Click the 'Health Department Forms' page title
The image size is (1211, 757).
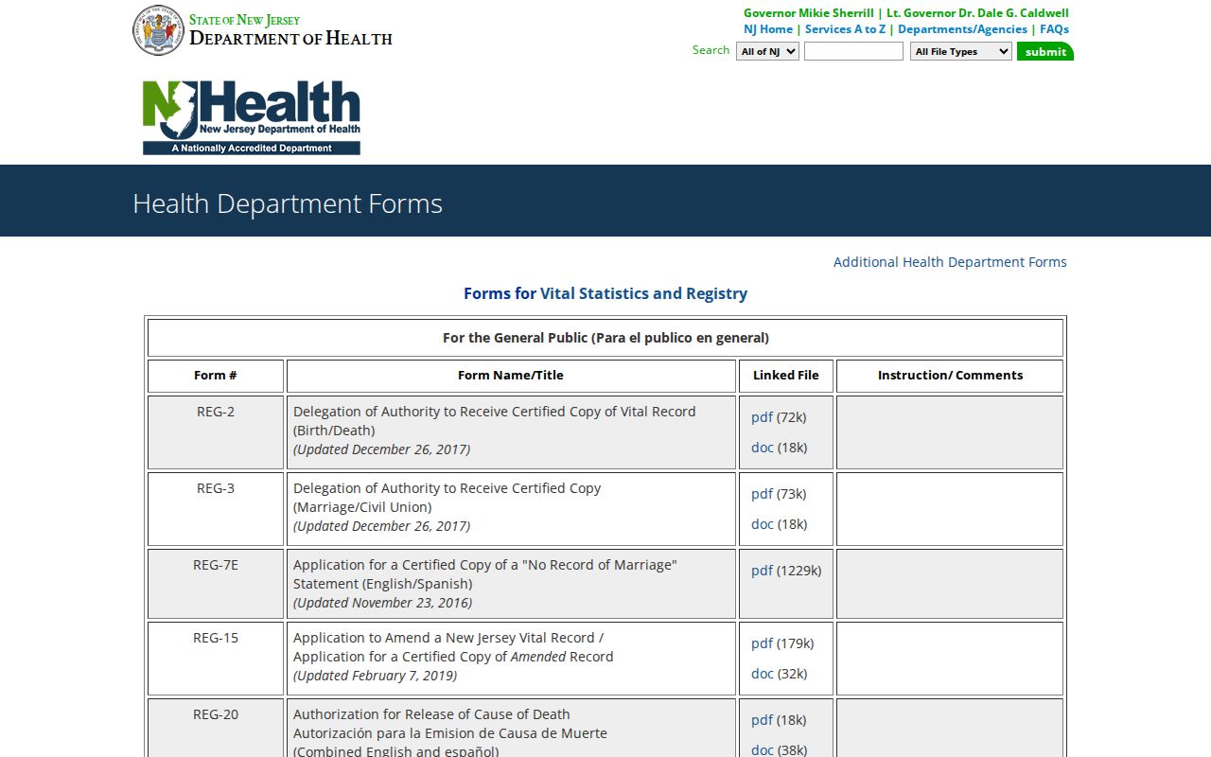[288, 203]
